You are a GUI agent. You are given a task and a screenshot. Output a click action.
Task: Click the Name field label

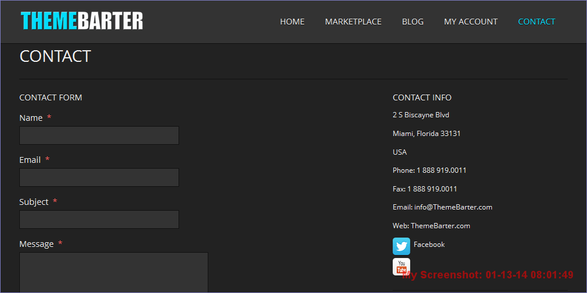pos(31,118)
